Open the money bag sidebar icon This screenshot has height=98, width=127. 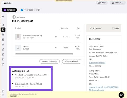tap(3, 35)
